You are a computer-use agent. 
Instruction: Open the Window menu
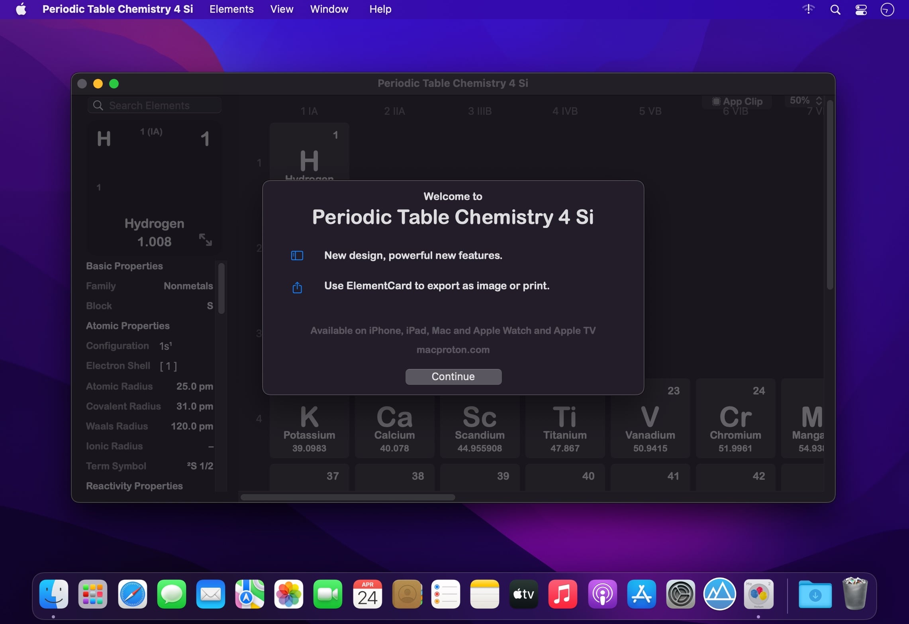(x=329, y=9)
